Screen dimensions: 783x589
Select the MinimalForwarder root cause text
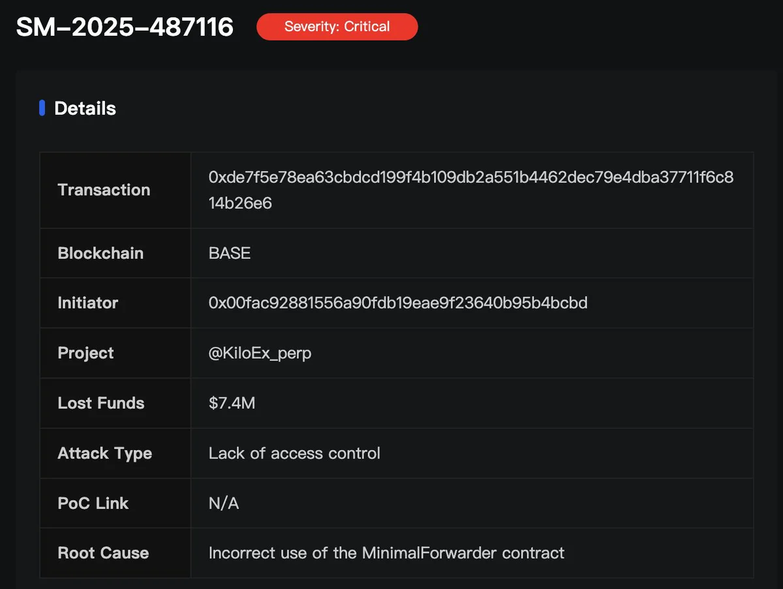point(386,553)
